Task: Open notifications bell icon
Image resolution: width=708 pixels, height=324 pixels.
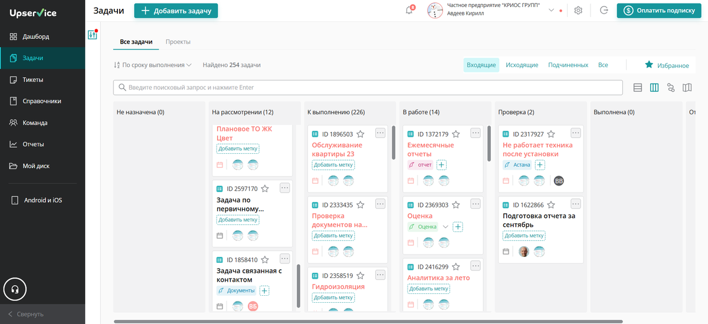Action: tap(409, 11)
